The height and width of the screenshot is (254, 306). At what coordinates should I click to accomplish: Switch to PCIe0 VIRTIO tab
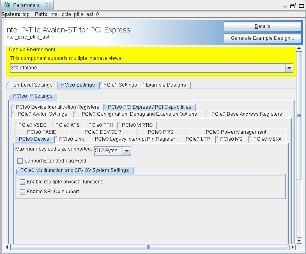[x=137, y=125]
